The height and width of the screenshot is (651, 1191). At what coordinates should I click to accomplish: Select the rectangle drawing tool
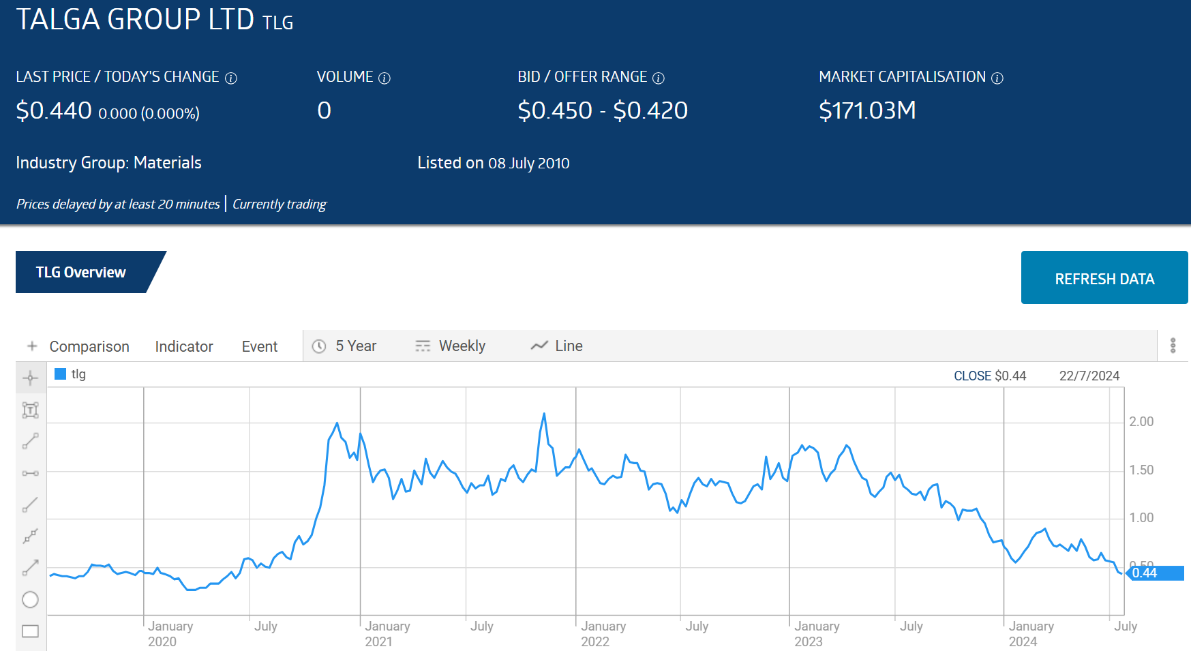pyautogui.click(x=30, y=631)
